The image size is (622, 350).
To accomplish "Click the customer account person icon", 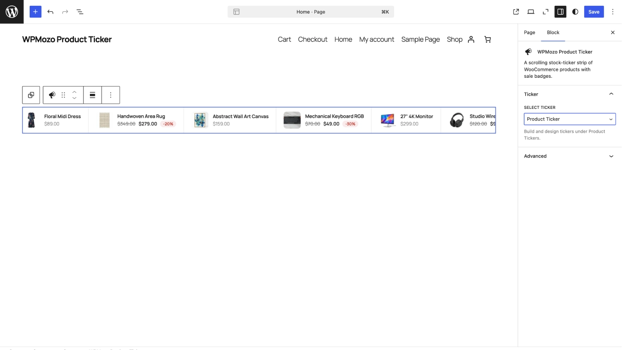I will coord(471,39).
